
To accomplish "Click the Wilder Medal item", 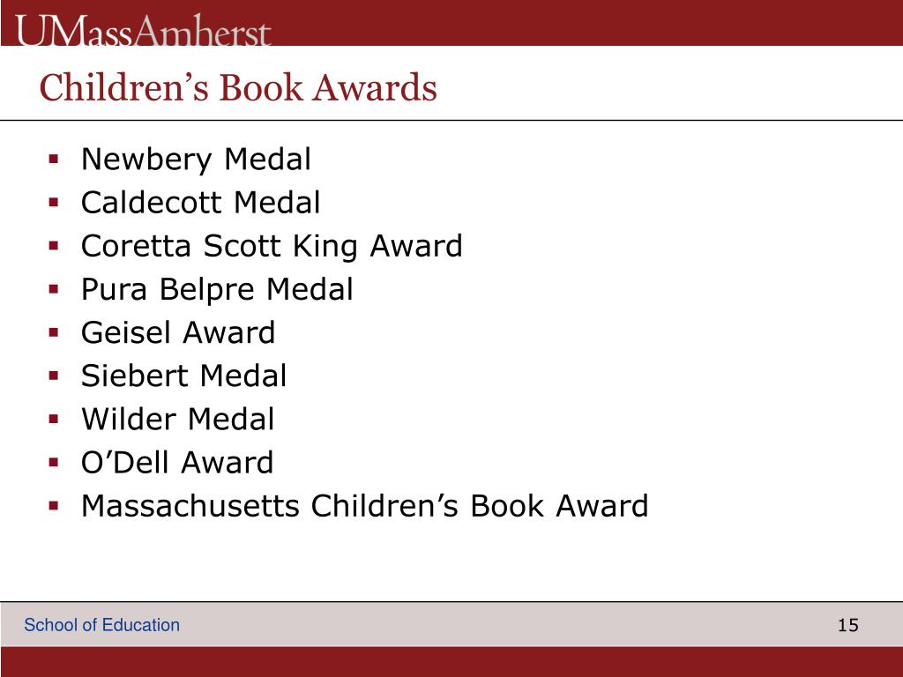I will point(178,419).
